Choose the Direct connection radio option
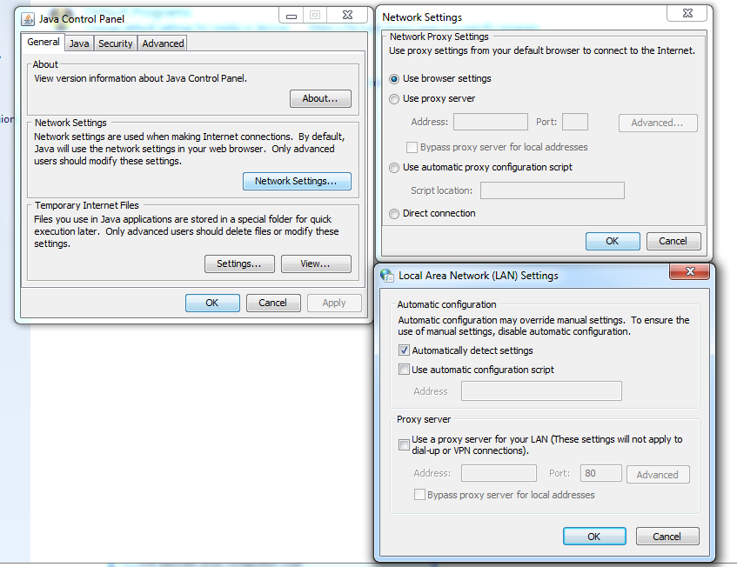This screenshot has height=567, width=737. pyautogui.click(x=395, y=214)
